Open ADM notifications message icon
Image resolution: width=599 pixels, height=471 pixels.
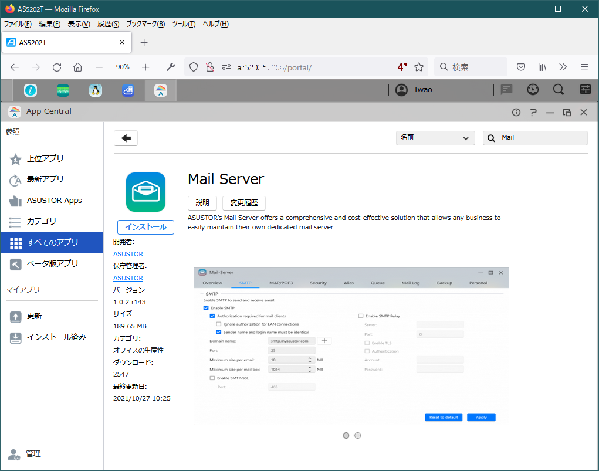tap(506, 90)
